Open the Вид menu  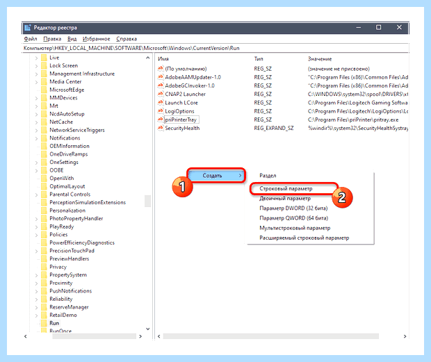coord(72,39)
